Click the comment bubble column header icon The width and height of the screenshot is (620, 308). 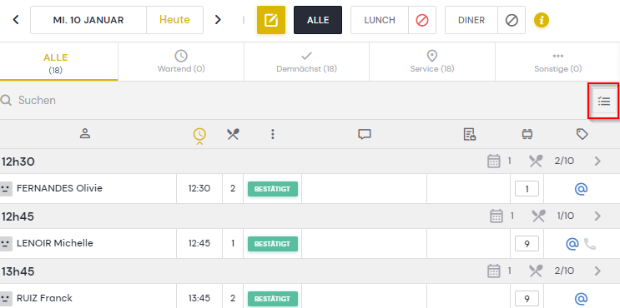[x=364, y=135]
